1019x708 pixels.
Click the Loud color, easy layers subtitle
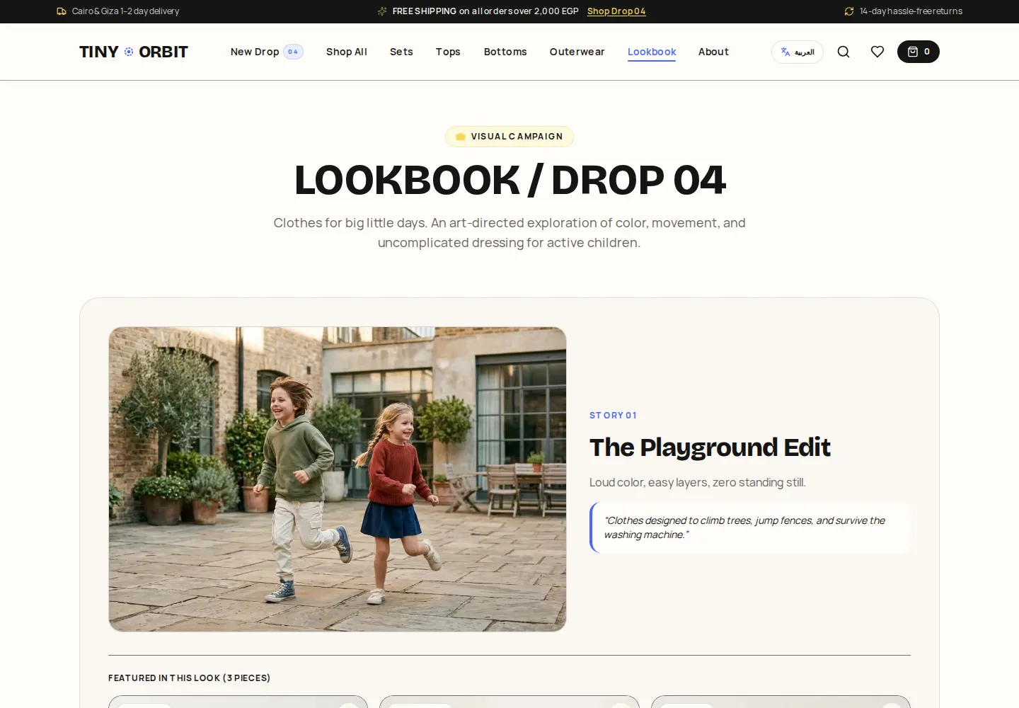(x=698, y=482)
